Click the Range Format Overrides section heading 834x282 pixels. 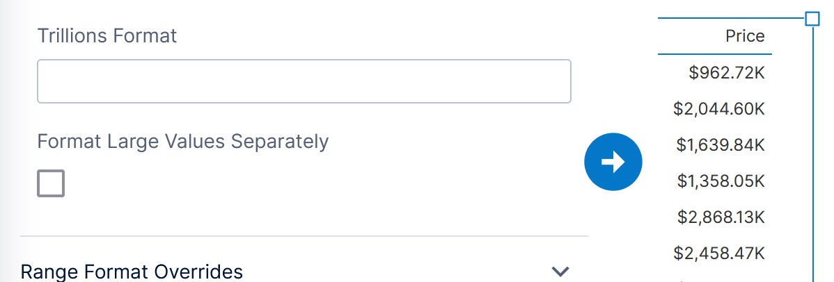click(x=132, y=271)
